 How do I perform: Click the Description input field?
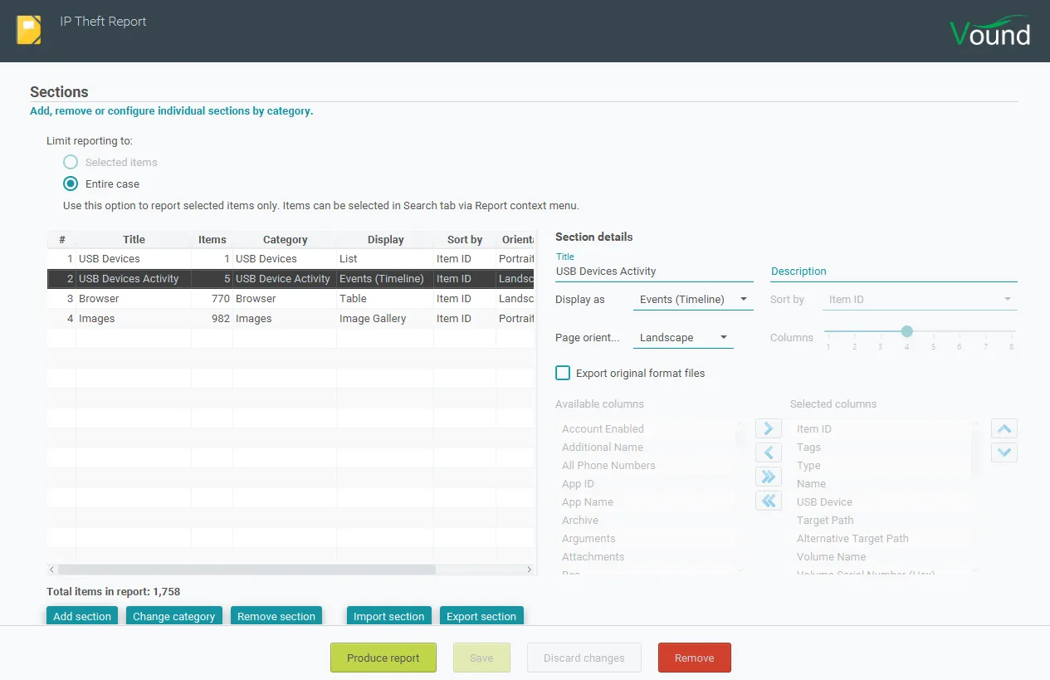point(894,272)
